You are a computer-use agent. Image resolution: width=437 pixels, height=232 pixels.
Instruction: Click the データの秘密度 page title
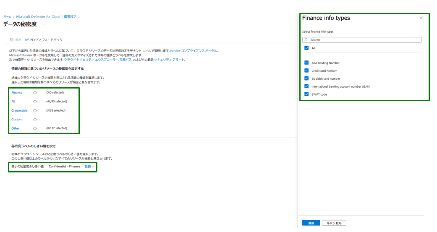20,24
